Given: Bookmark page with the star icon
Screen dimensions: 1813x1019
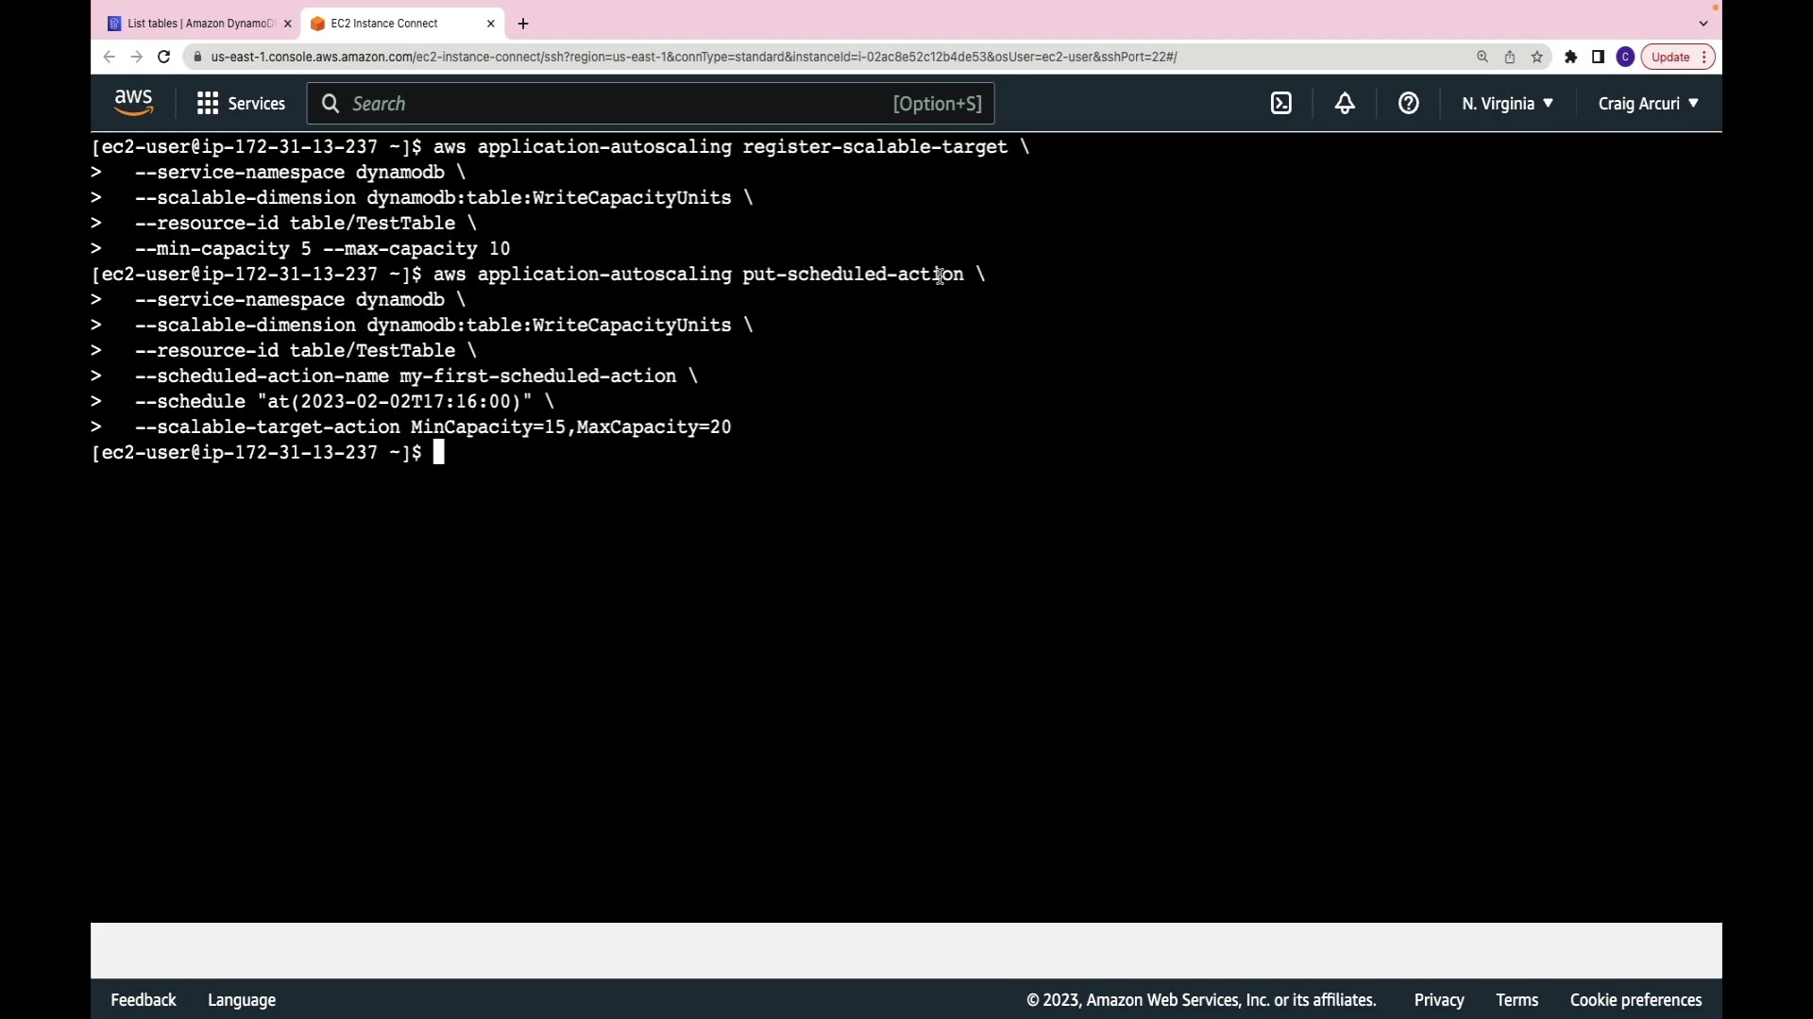Looking at the screenshot, I should (x=1537, y=57).
